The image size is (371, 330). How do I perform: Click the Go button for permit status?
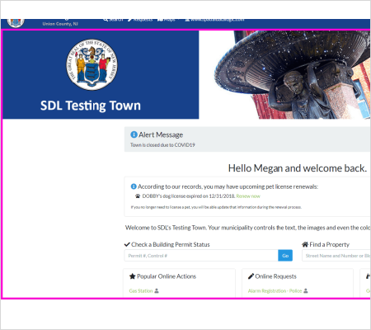pos(285,256)
